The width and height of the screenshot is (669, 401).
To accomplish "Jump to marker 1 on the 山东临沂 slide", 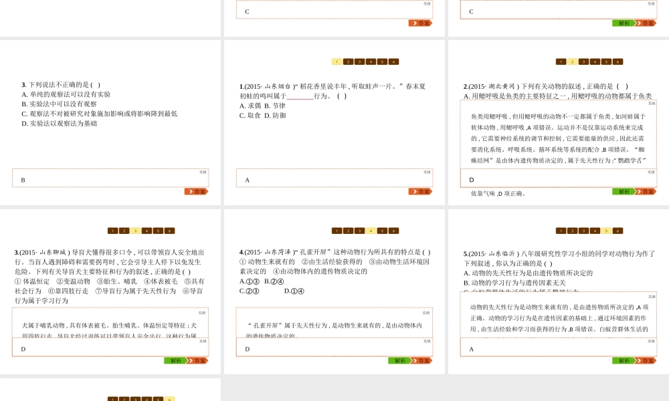I will tap(561, 231).
